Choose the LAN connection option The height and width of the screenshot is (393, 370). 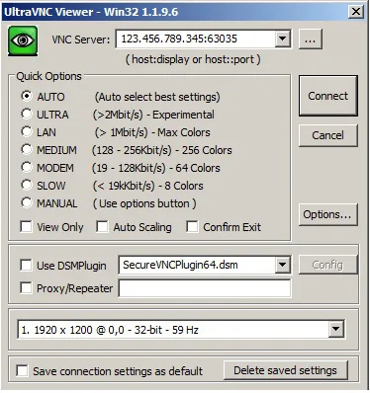(27, 131)
